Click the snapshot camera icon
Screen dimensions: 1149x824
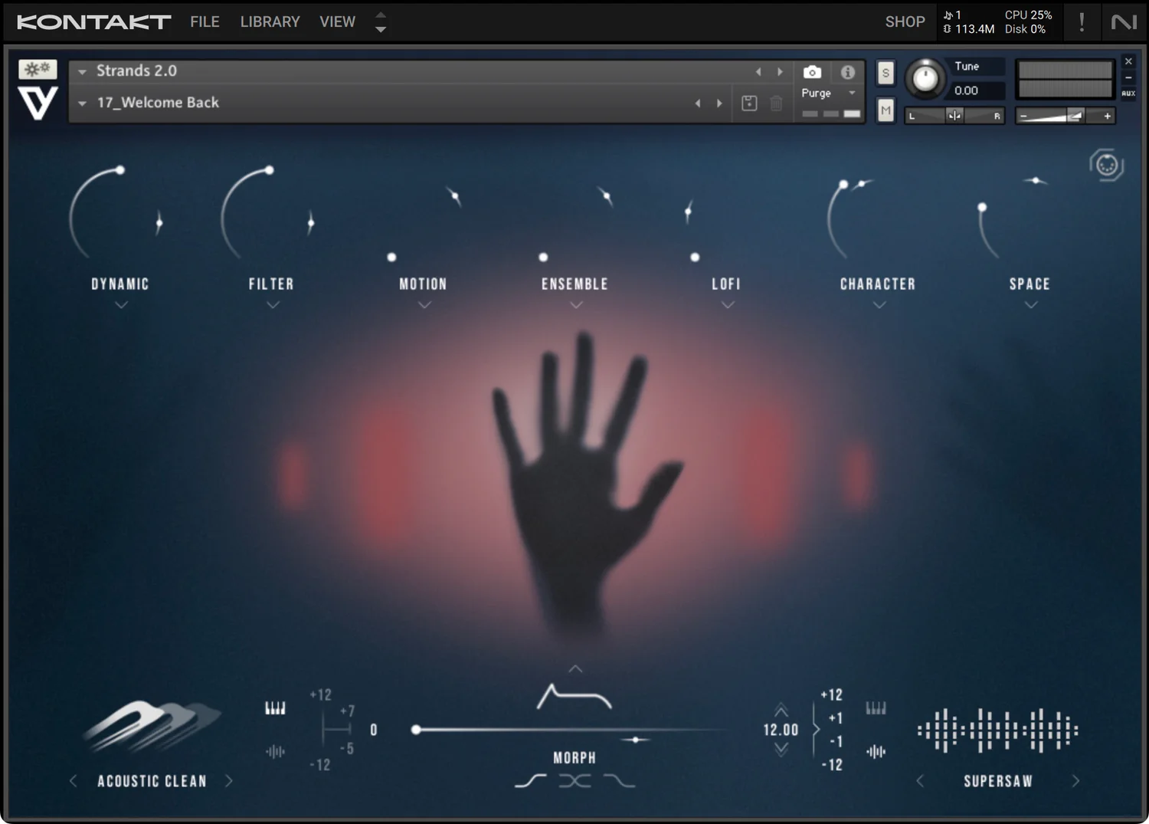click(812, 72)
